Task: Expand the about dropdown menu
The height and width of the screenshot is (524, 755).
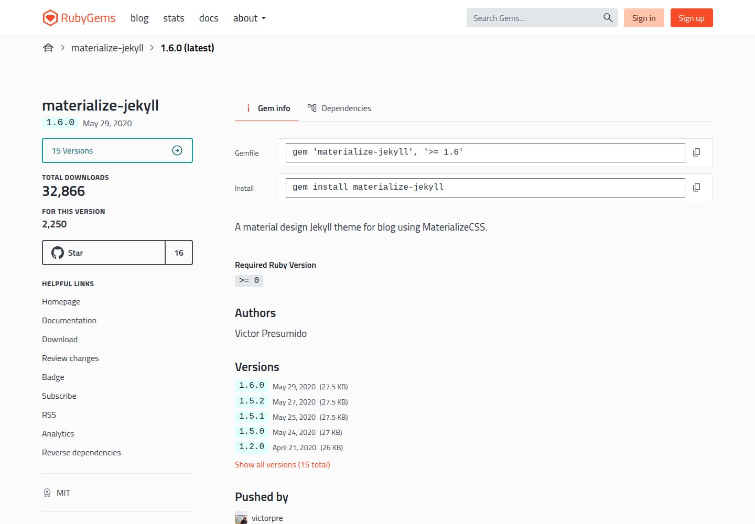Action: [250, 18]
